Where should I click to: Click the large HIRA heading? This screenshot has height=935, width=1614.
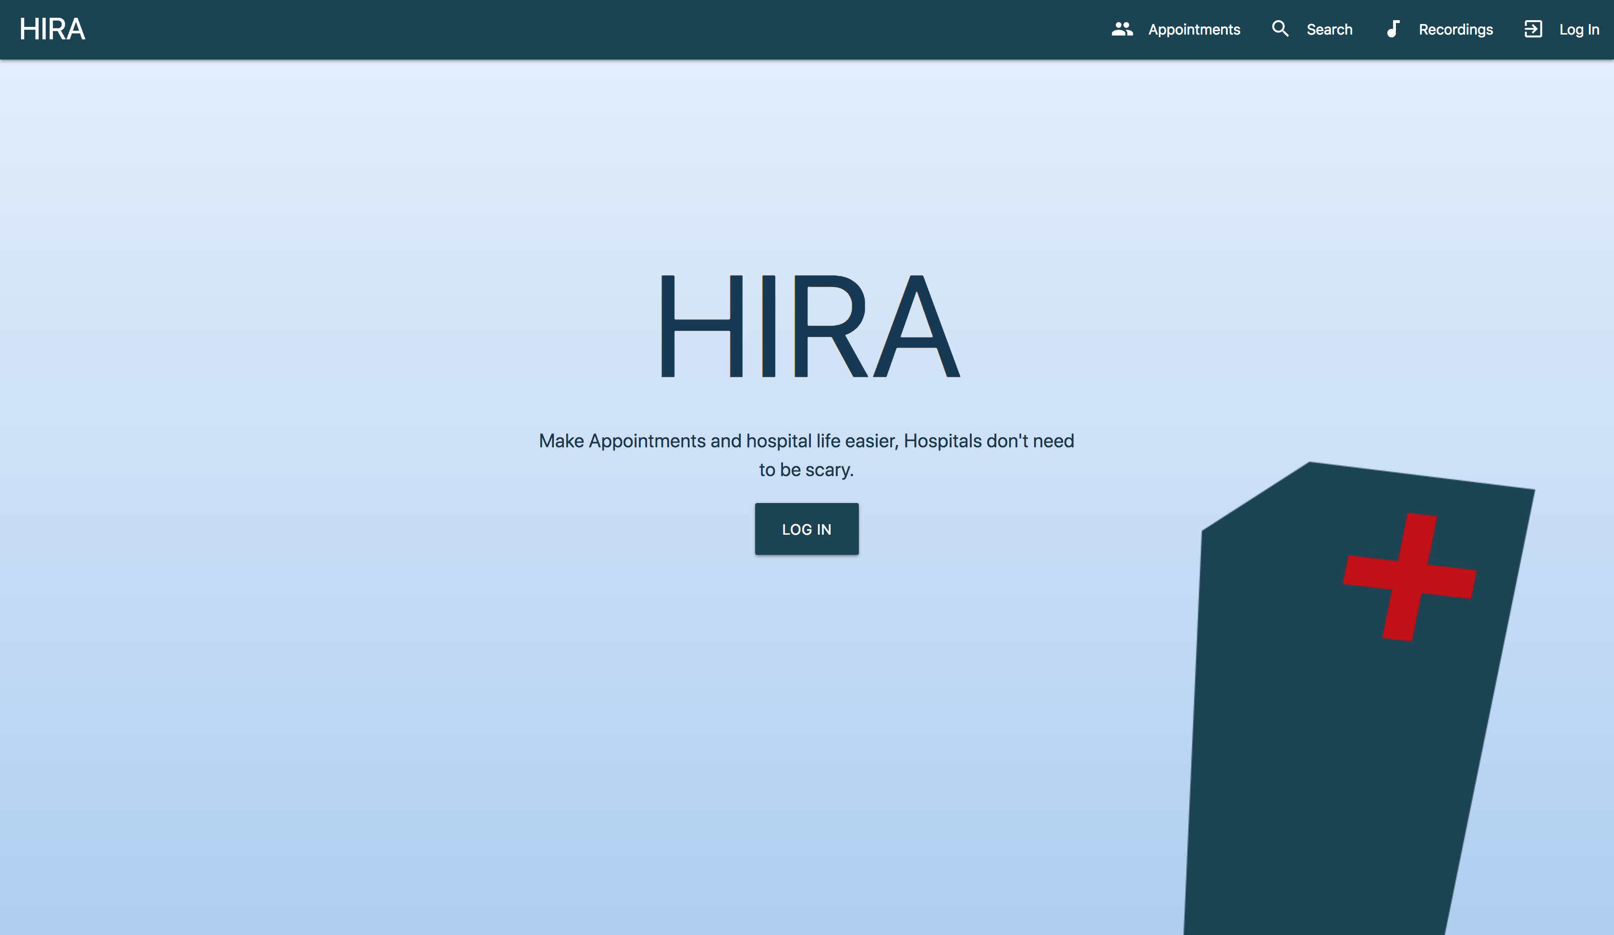click(809, 326)
